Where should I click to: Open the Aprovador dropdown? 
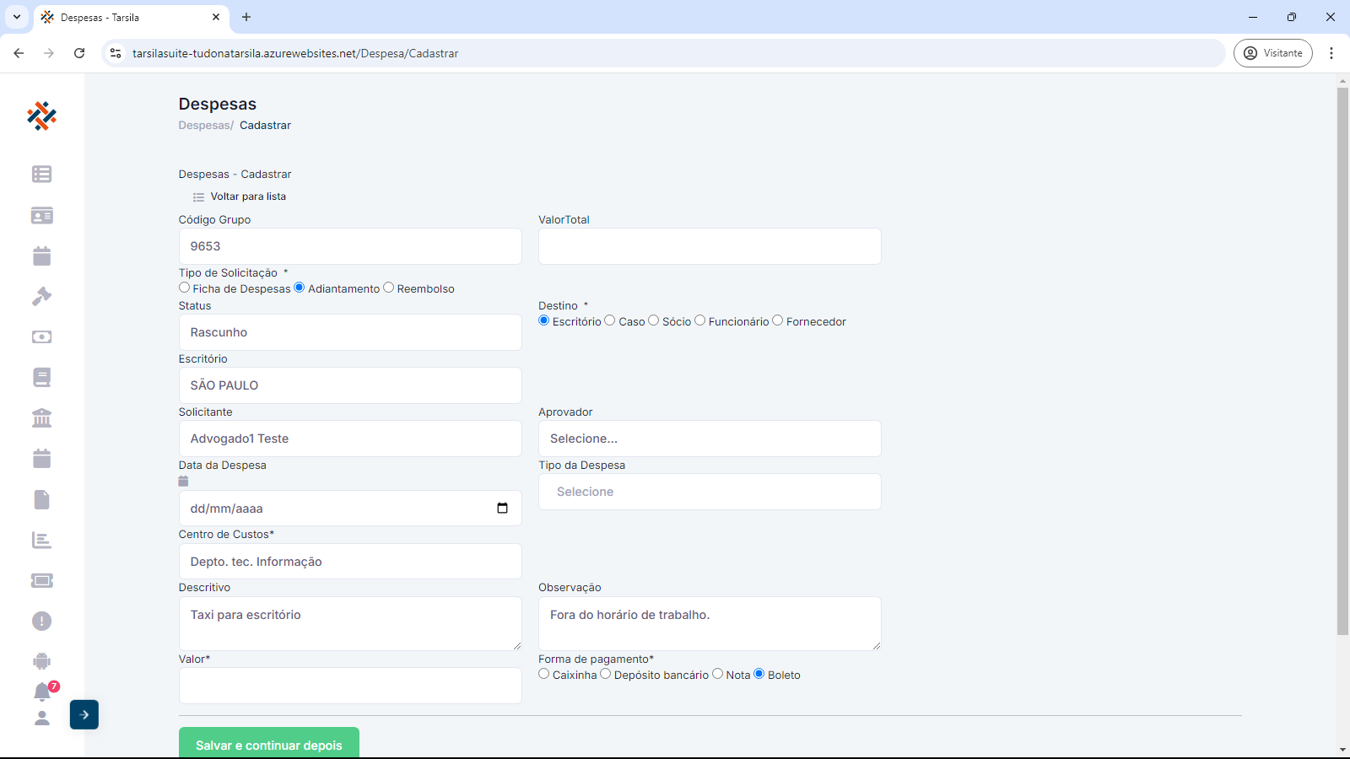(x=710, y=439)
